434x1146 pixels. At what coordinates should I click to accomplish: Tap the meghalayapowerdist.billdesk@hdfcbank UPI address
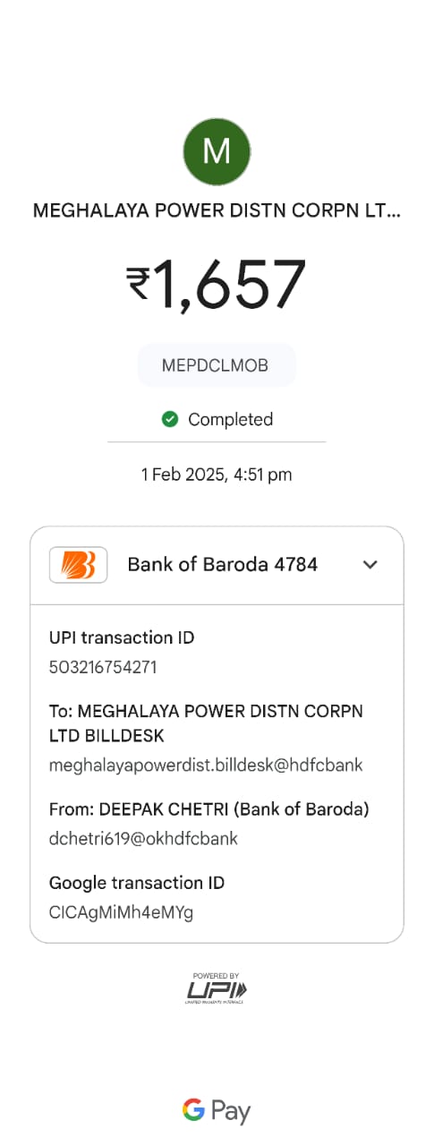pos(206,765)
